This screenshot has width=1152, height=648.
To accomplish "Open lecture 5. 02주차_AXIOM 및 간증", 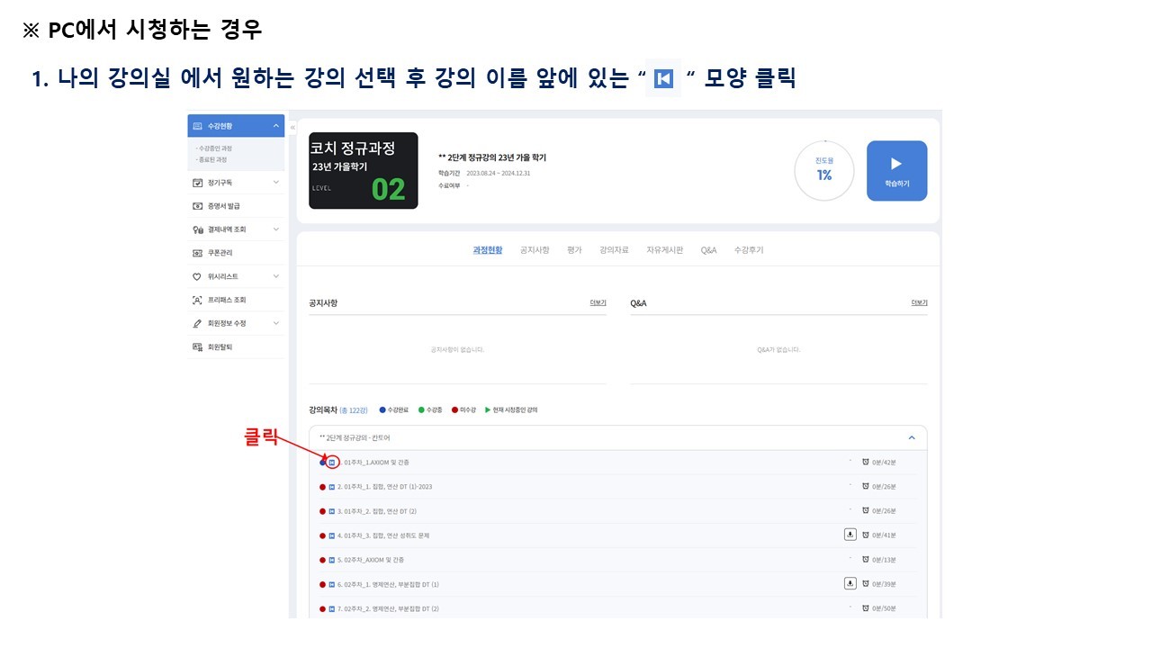I will tap(371, 560).
